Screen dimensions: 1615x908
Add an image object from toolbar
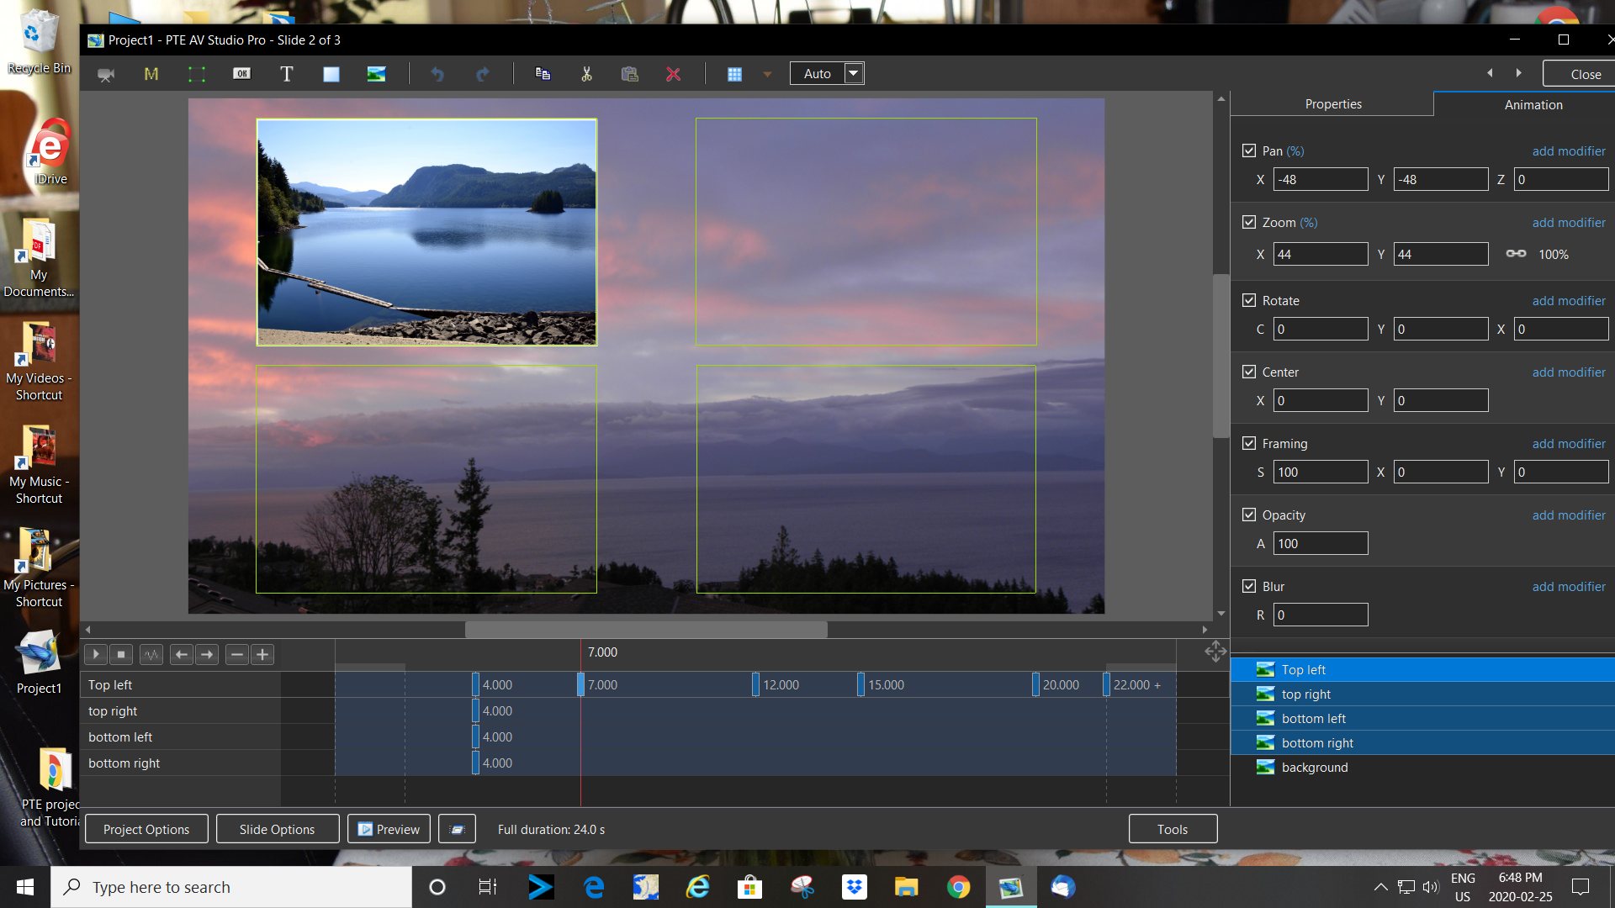376,74
